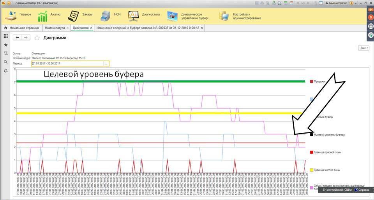
Task: Click the print icon in title bar
Action: click(262, 3)
